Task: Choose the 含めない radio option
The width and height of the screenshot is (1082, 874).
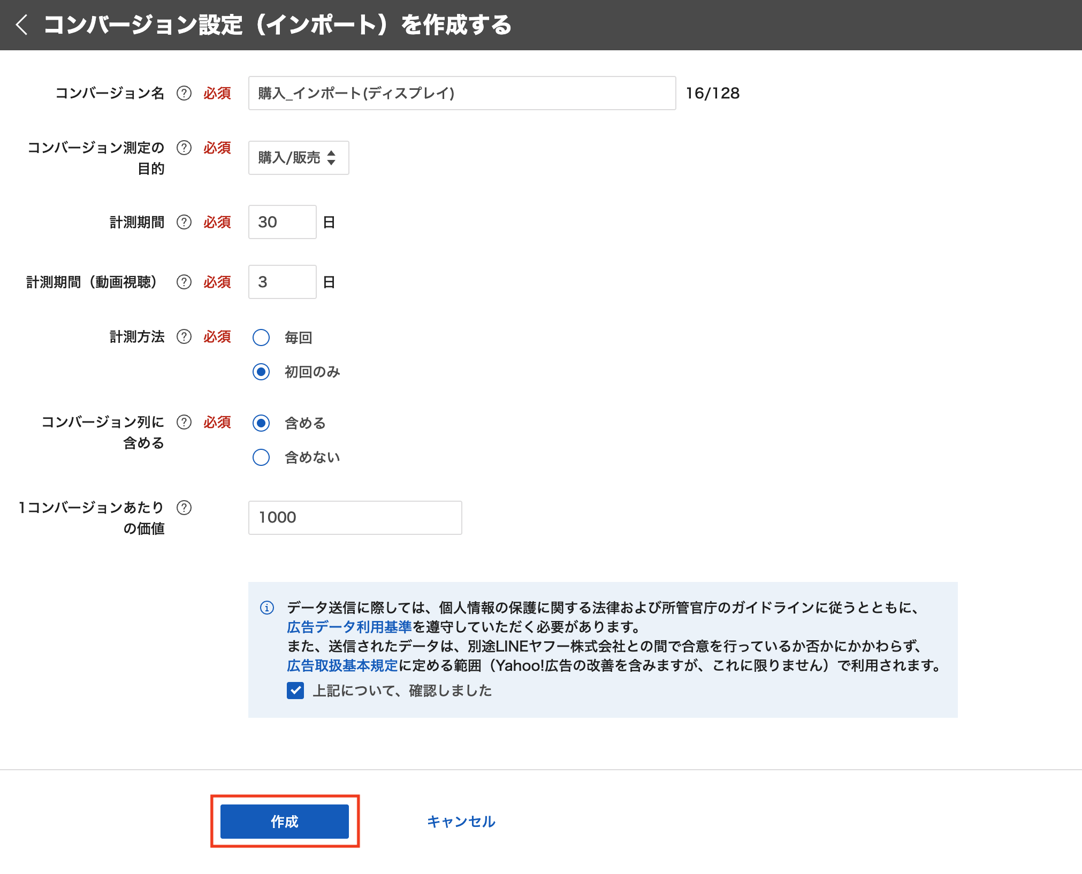Action: pyautogui.click(x=261, y=457)
